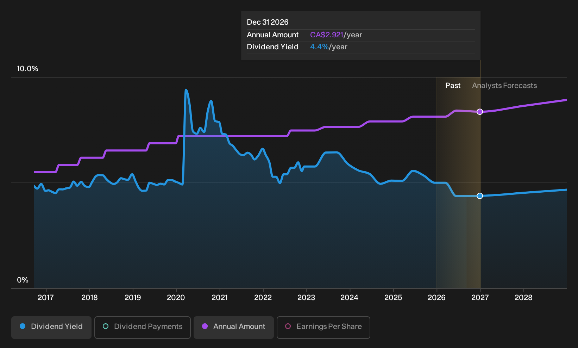Click the 2018 x-axis label
This screenshot has width=578, height=348.
89,298
